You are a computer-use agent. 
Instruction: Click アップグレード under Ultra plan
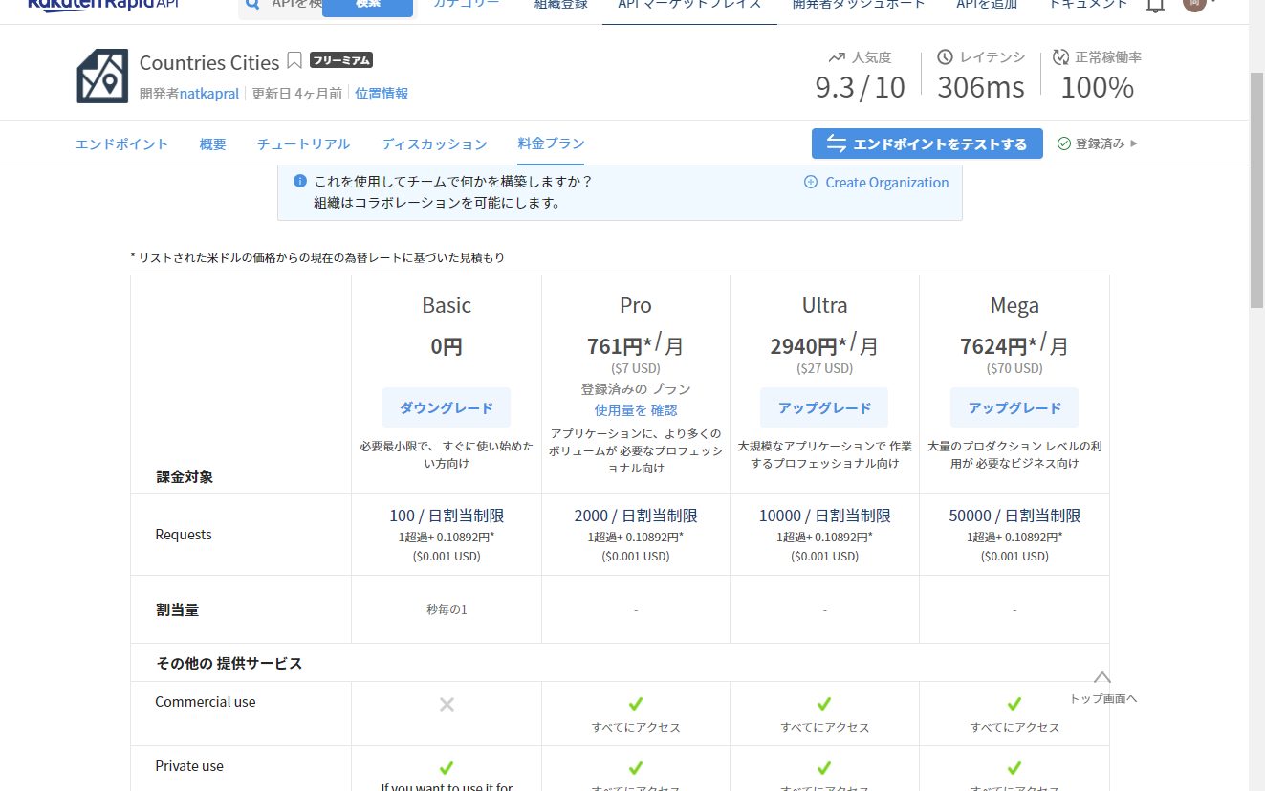point(824,407)
